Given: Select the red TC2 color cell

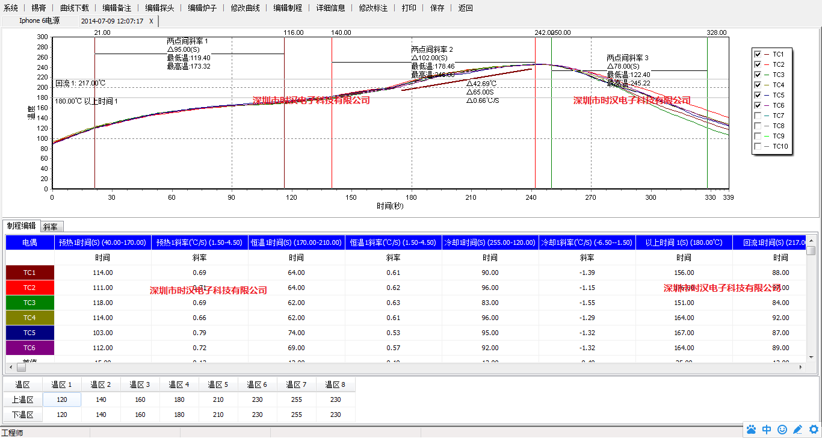Looking at the screenshot, I should point(29,288).
